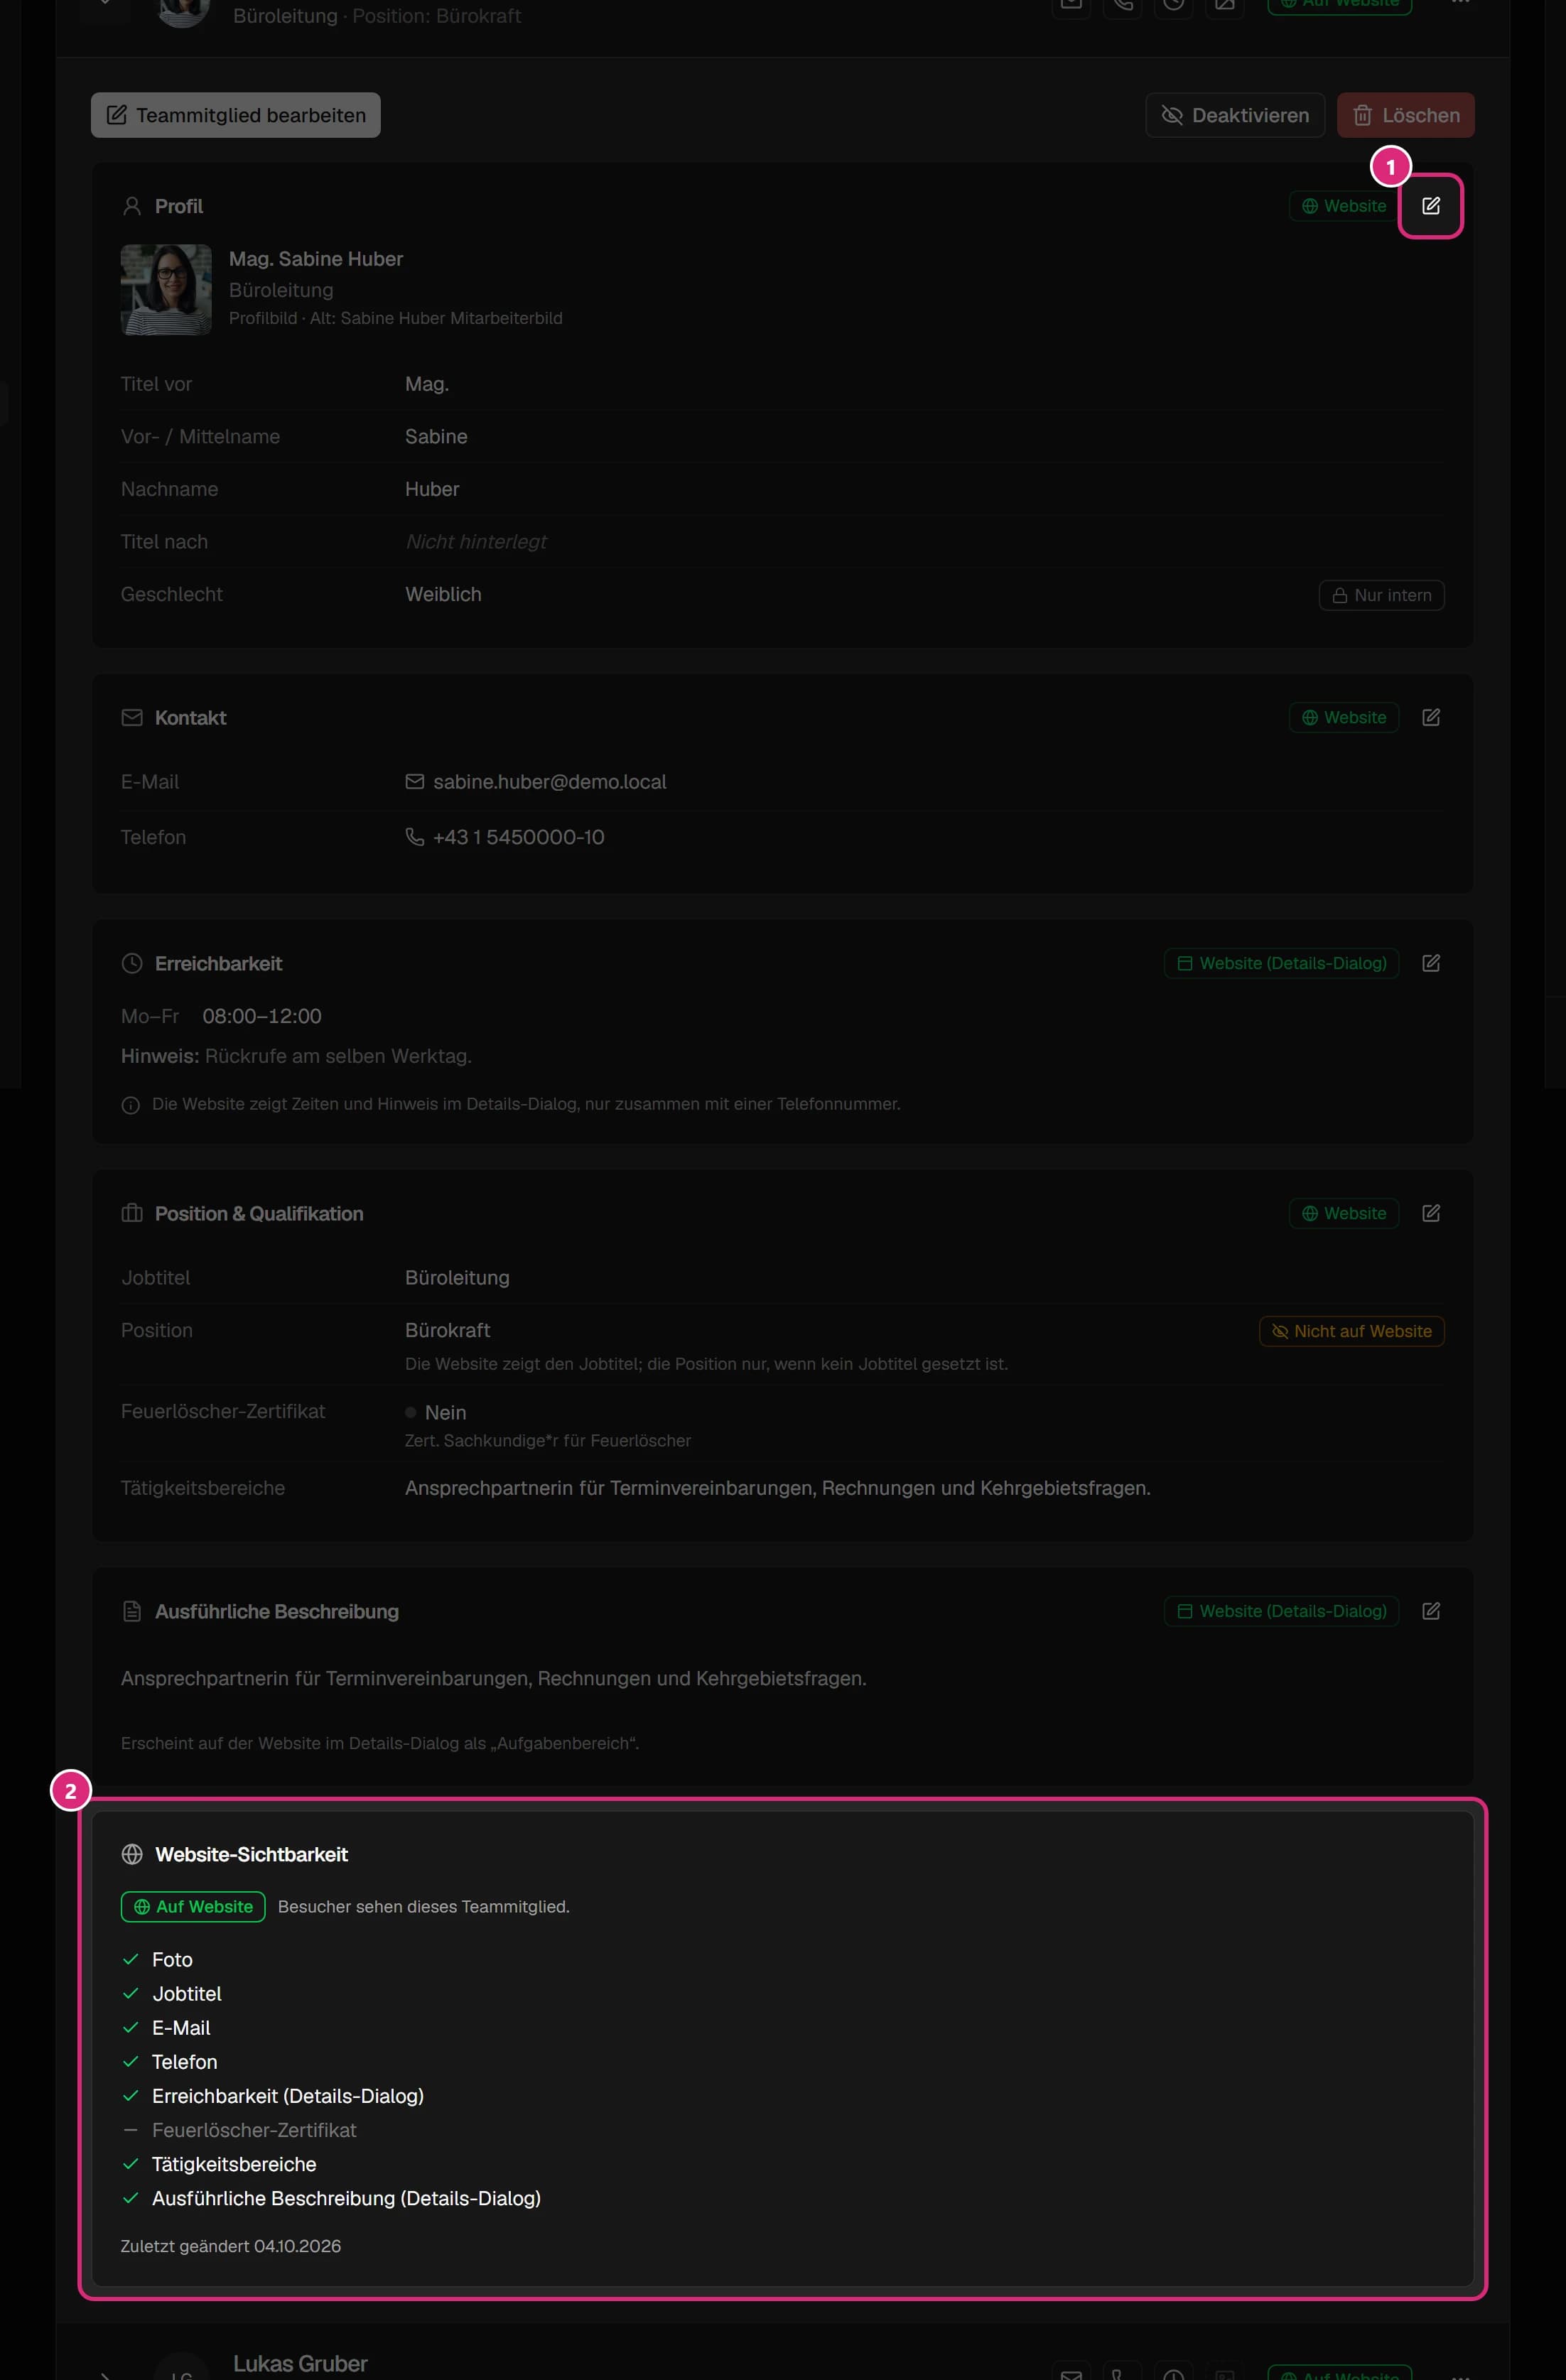
Task: Edit the Kontakt section via pencil icon
Action: (1430, 717)
